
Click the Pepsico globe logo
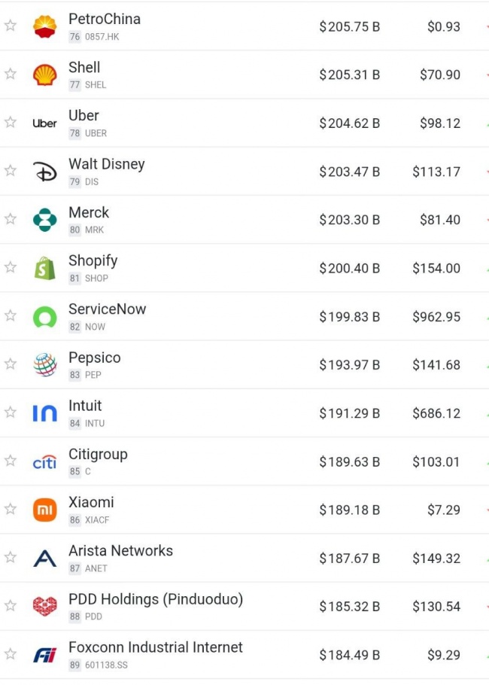click(44, 365)
